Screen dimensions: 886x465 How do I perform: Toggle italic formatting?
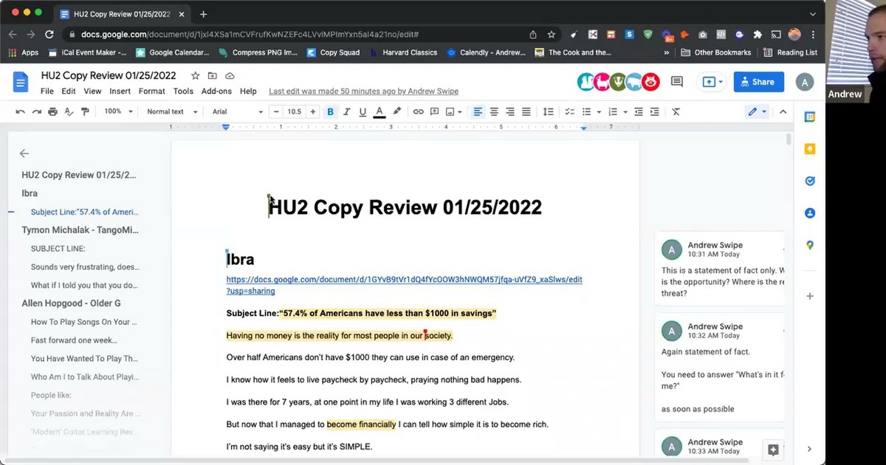tap(346, 111)
